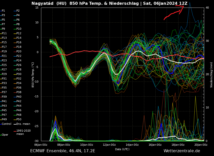The image size is (214, 156).
Task: Click the P25 legend entry
Action: pyautogui.click(x=4, y=65)
